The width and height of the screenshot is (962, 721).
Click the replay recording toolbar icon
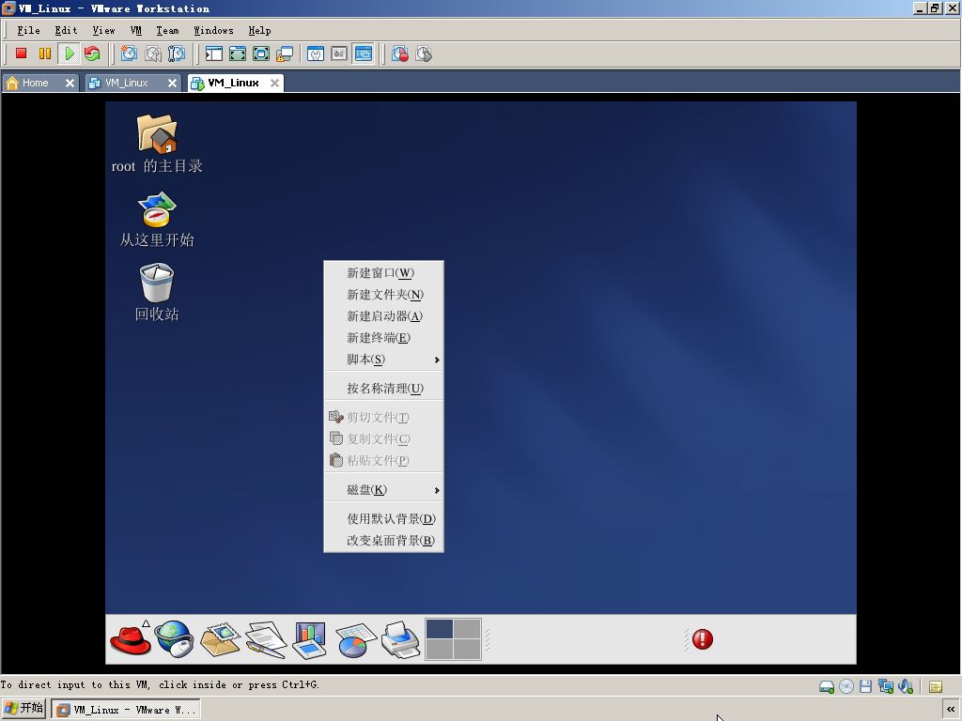pyautogui.click(x=424, y=54)
